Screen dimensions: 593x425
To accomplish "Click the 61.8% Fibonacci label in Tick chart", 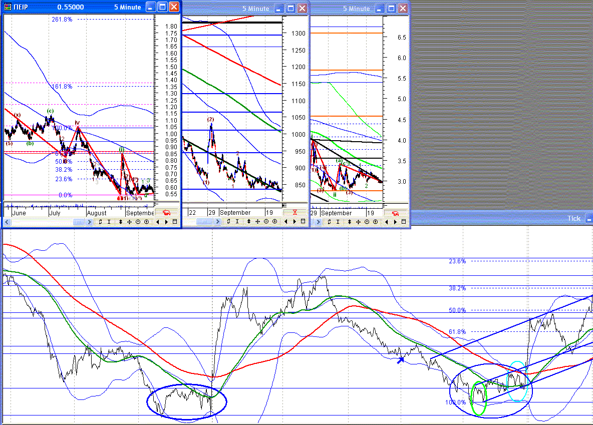I will 457,331.
